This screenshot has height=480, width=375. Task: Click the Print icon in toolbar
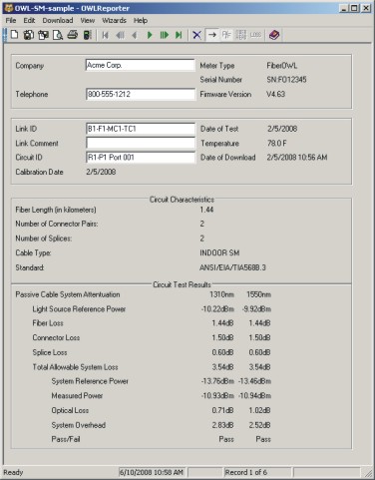(x=72, y=35)
